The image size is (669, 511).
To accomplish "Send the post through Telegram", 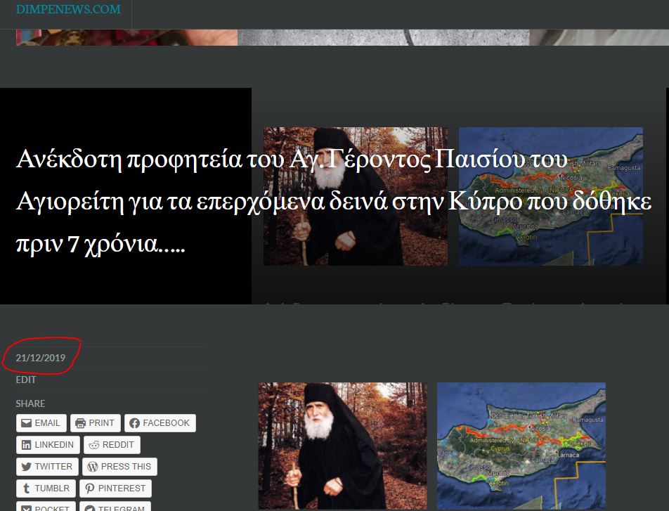I will point(115,507).
